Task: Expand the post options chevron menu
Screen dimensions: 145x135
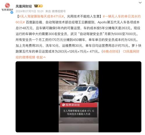Action: coord(140,3)
